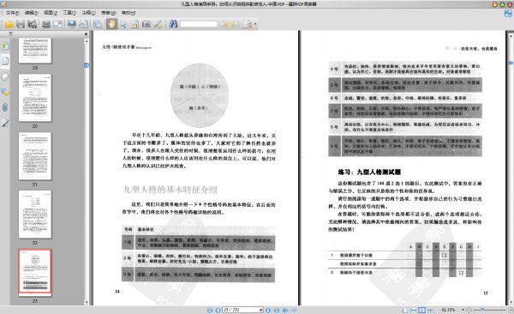Switch to continuous facing layout

pyautogui.click(x=430, y=310)
